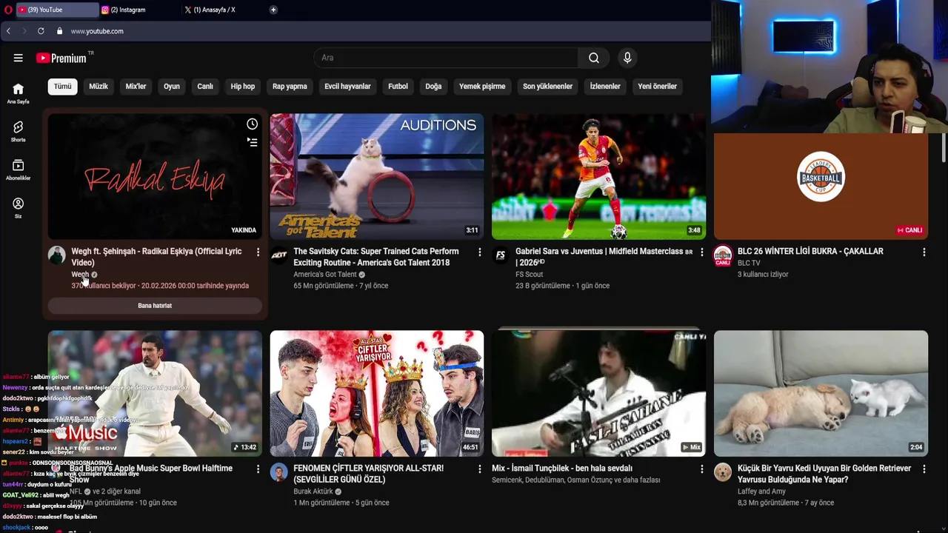Open Radikal Eşkiya video thumbnail
The width and height of the screenshot is (948, 533).
tap(155, 176)
